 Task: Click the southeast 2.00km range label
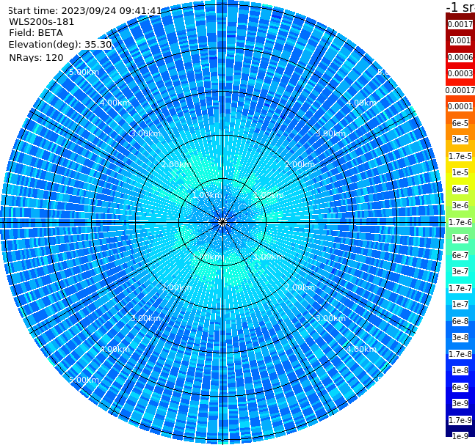click(300, 287)
